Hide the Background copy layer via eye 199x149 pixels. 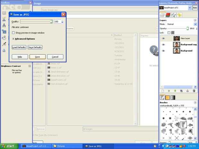(163, 45)
